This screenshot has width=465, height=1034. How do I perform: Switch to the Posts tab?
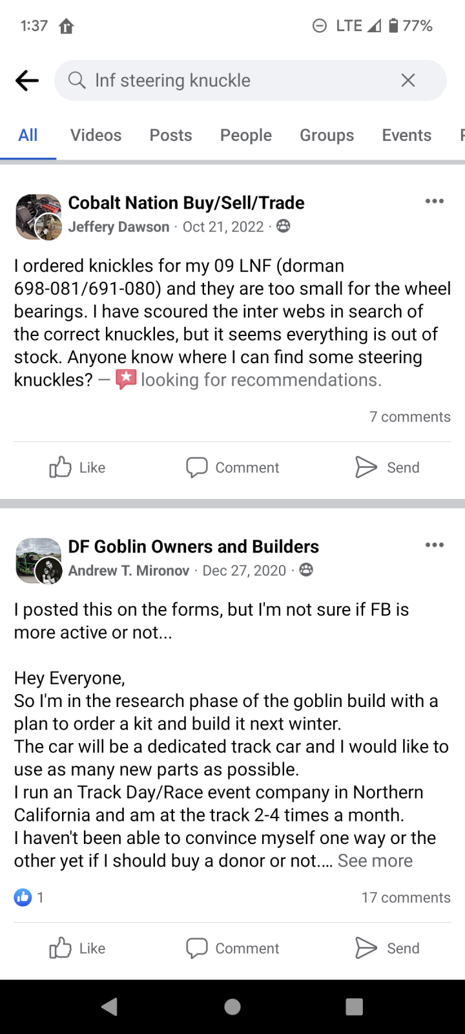point(170,135)
